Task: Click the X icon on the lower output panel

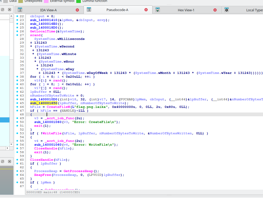Action: [9, 161]
